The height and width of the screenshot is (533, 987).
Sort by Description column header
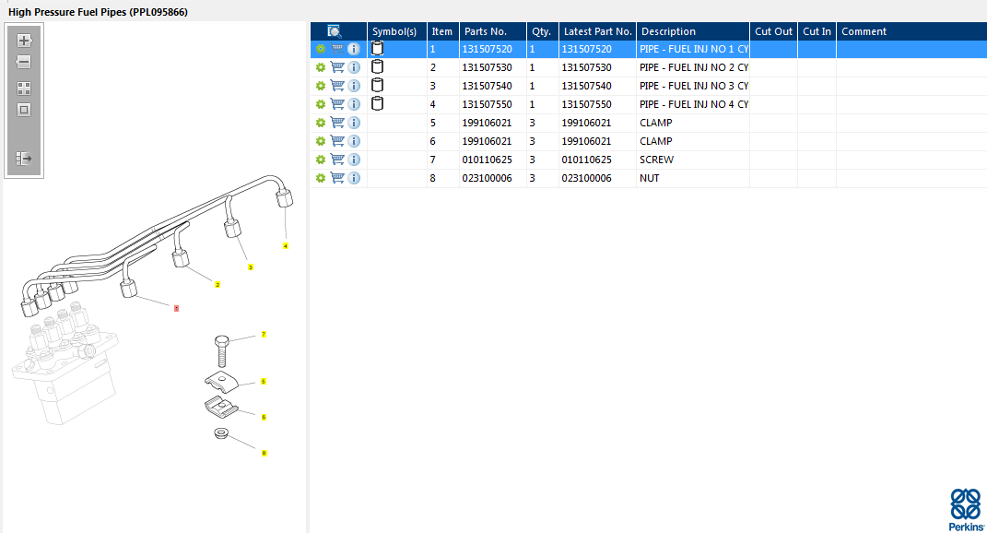668,31
